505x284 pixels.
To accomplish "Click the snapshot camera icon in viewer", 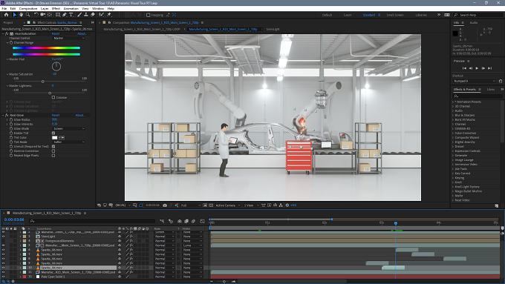I will pyautogui.click(x=165, y=205).
